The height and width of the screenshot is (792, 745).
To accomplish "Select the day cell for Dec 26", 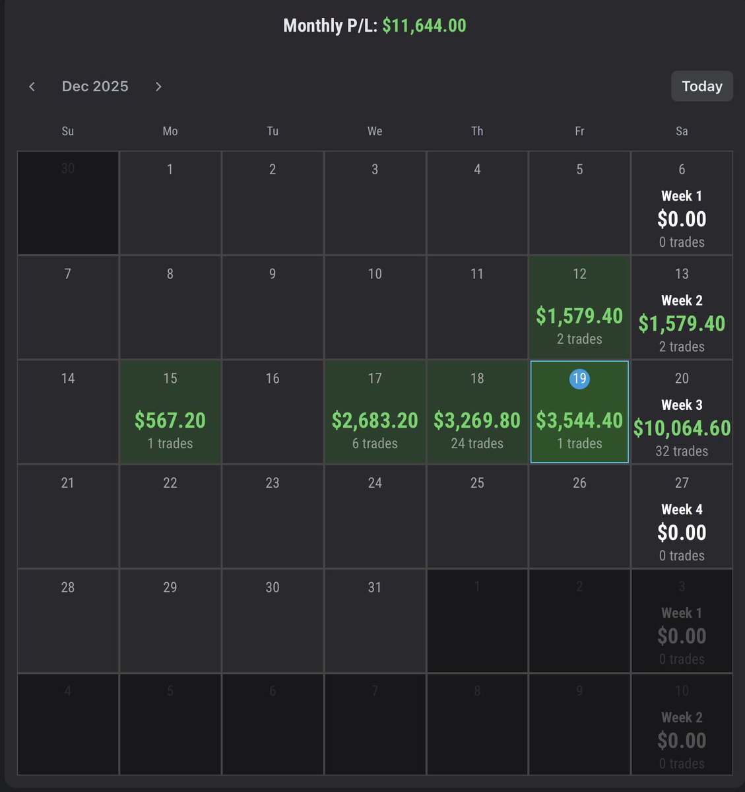I will pos(579,516).
